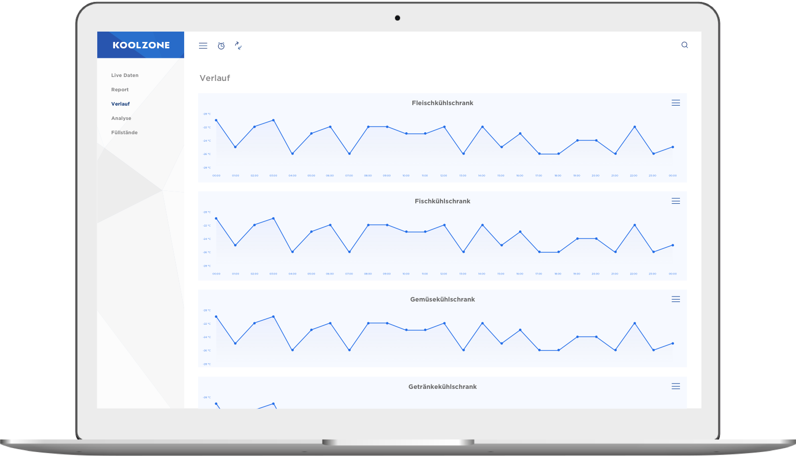The width and height of the screenshot is (796, 456).
Task: Open the Fischkühlschrank chart options icon
Action: point(676,201)
